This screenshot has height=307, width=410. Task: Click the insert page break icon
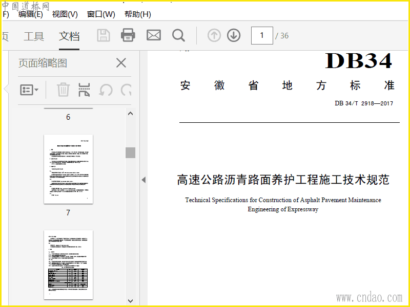tap(84, 90)
